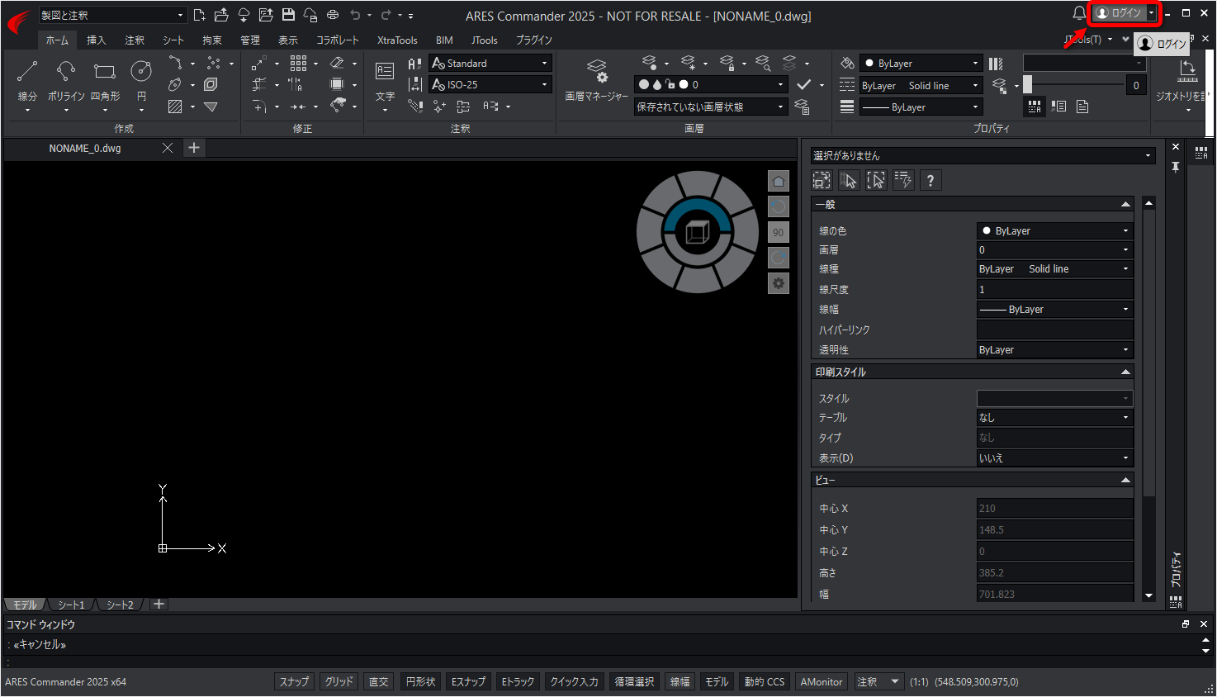Open the 選択がありません selection dropdown
Screen dimensions: 1217x697
(983, 155)
